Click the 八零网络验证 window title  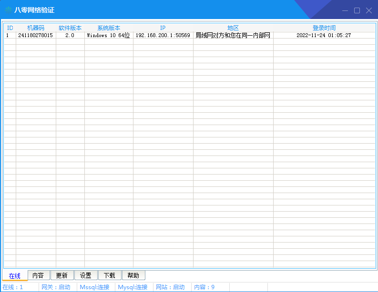(34, 10)
